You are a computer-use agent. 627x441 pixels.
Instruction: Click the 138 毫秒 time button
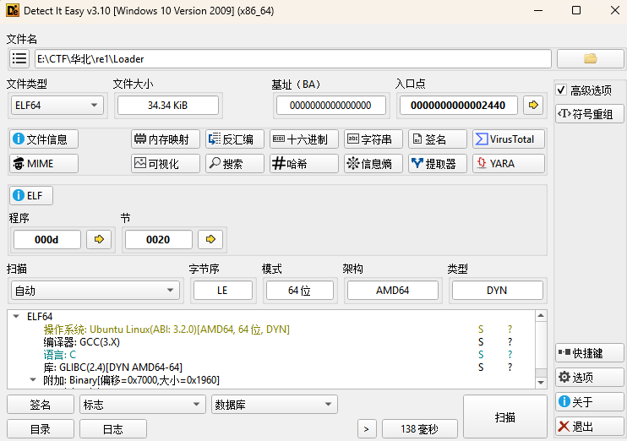tap(419, 429)
